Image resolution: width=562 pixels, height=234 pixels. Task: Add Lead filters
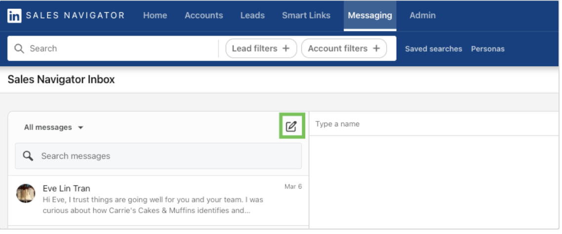click(261, 48)
